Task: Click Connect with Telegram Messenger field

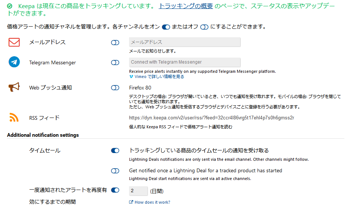Action: [x=185, y=62]
